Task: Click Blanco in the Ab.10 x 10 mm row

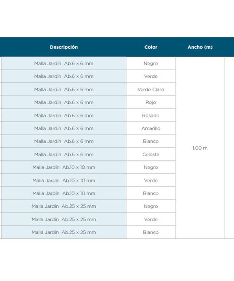Action: click(x=151, y=193)
